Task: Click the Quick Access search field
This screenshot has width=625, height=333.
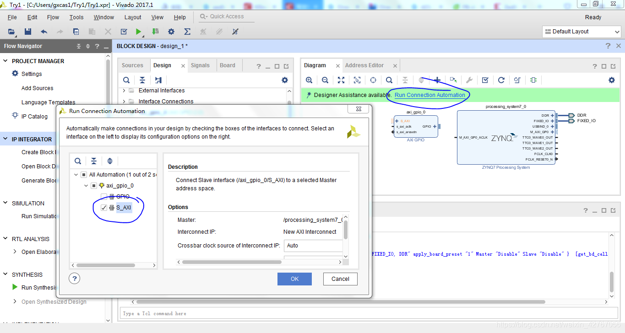Action: (x=227, y=16)
